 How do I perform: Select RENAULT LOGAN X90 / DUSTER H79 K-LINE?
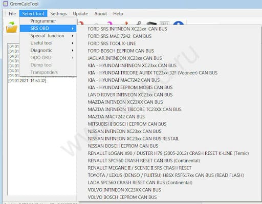169,153
